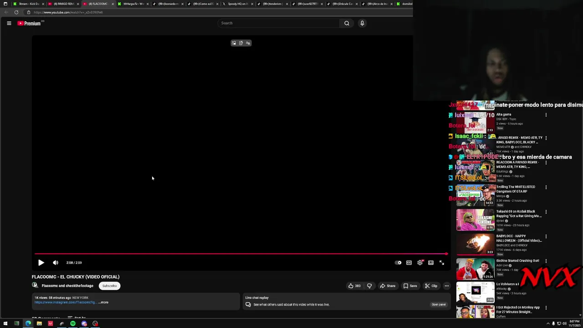Viewport: 583px width, 328px height.
Task: Click the third overlay icon above the video
Action: click(248, 43)
